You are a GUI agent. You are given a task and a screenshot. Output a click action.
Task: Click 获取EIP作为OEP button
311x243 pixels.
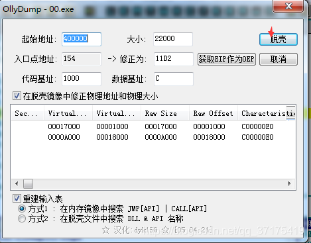(x=227, y=59)
